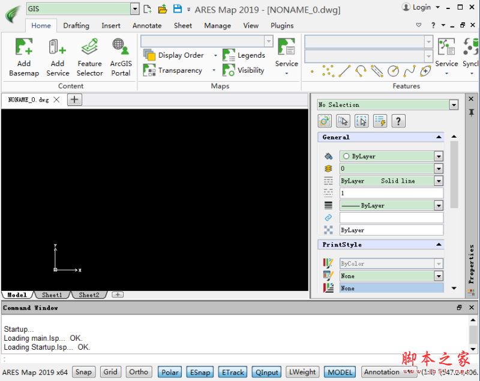Switch to the Drafting ribbon tab
The image size is (480, 381).
[76, 25]
